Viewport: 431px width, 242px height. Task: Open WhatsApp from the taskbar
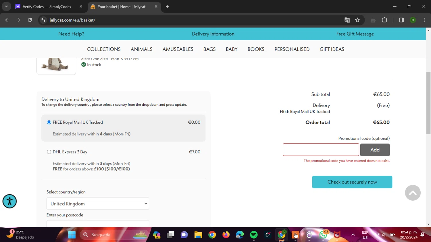pyautogui.click(x=323, y=235)
